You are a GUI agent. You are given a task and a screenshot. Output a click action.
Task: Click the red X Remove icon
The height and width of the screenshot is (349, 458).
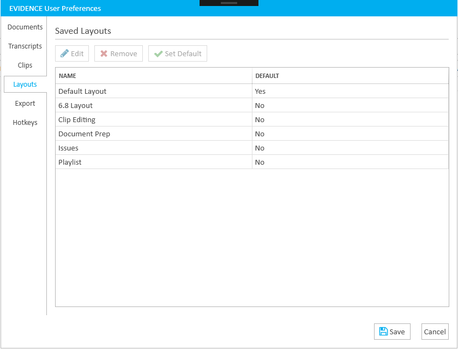(x=104, y=53)
